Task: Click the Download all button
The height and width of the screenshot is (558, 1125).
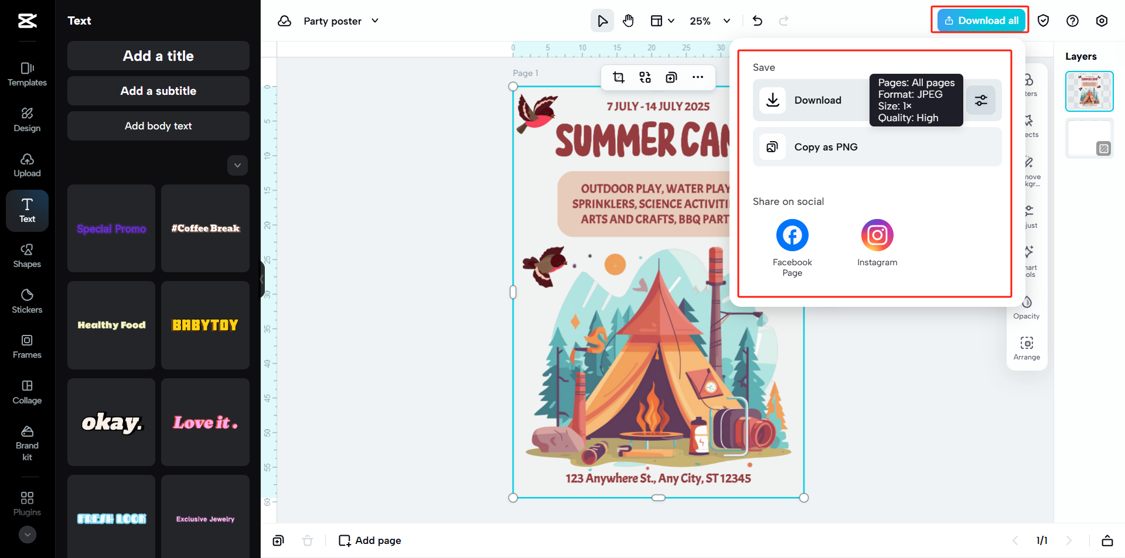Action: click(980, 20)
